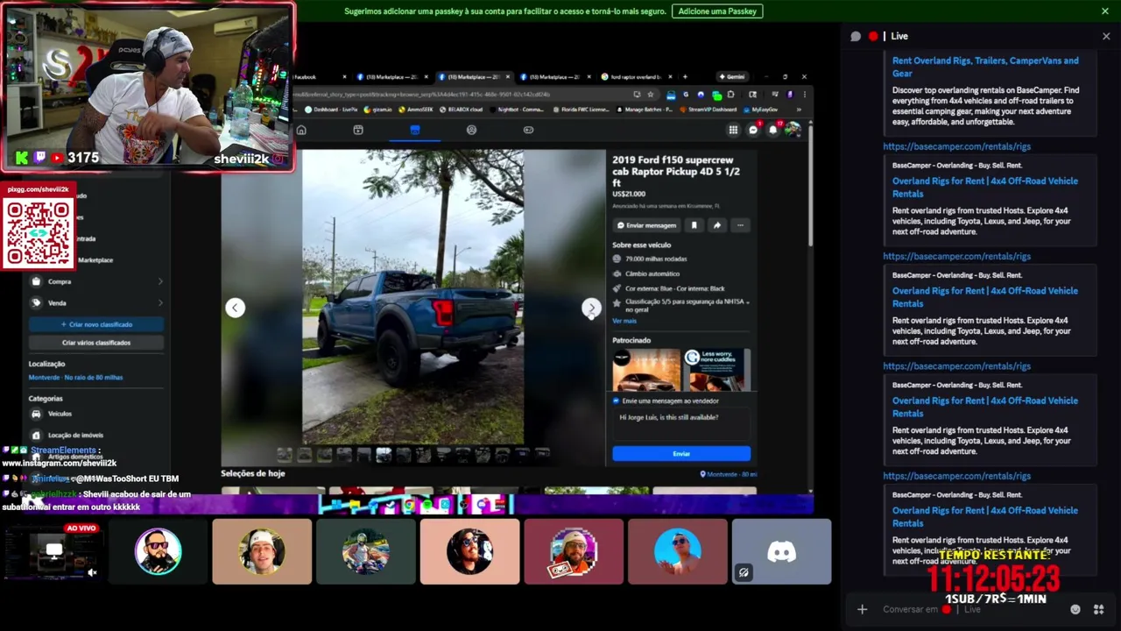Expand the Venda sidebar item
The width and height of the screenshot is (1121, 631).
pyautogui.click(x=96, y=303)
